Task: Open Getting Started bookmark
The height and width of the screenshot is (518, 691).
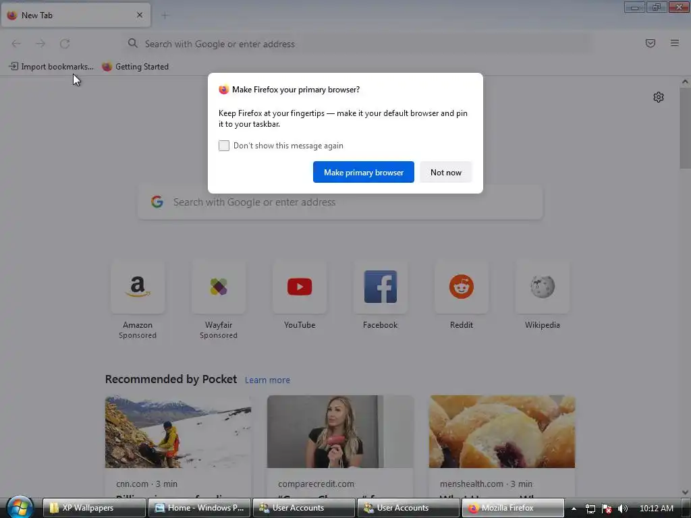Action: pos(135,67)
